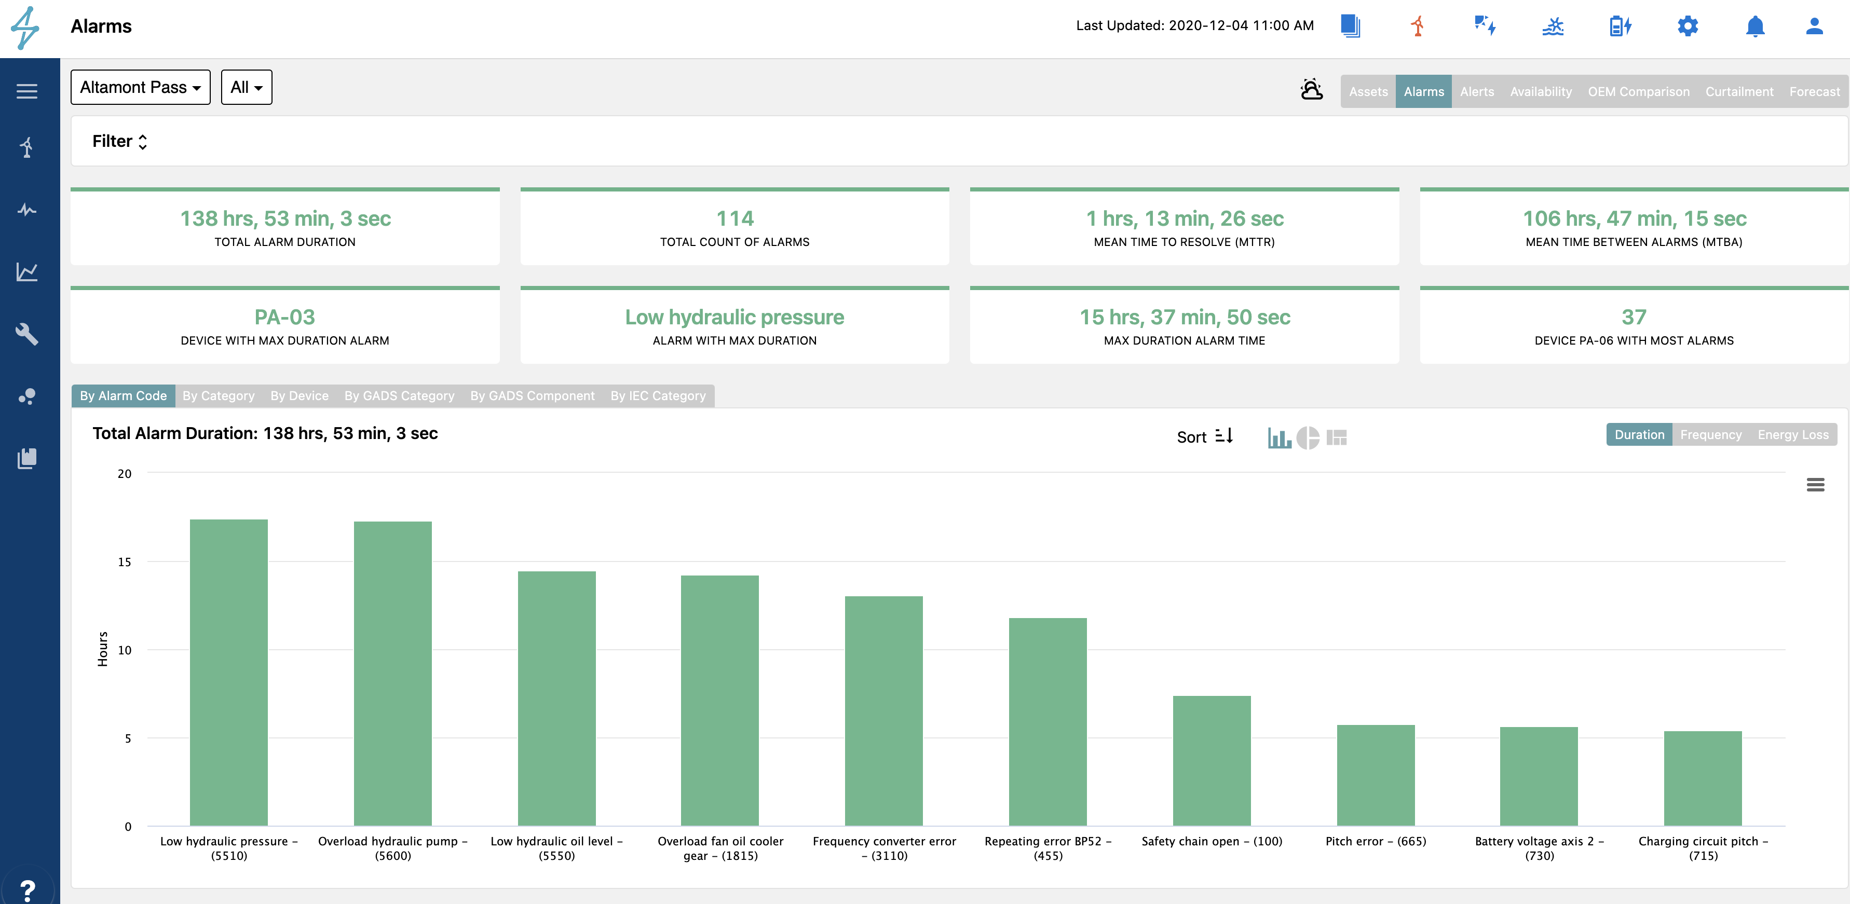Open the All devices dropdown
Viewport: 1850px width, 904px height.
[247, 87]
